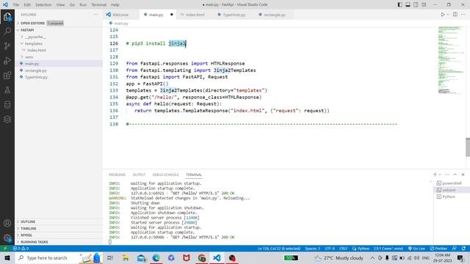Run the Python file with play icon
470x264 pixels.
(442, 15)
